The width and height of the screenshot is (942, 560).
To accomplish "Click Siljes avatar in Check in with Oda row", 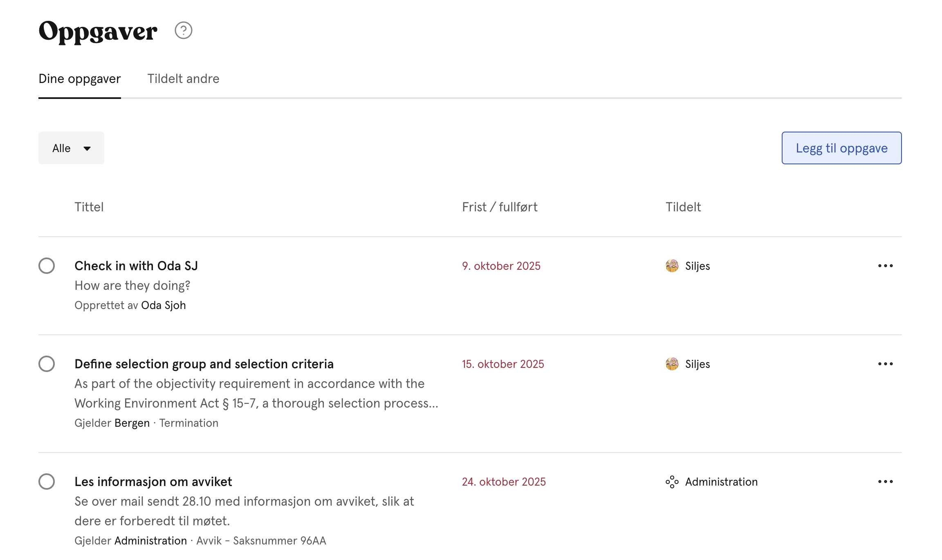I will coord(672,266).
